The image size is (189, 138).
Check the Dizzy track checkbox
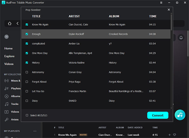pyautogui.click(x=27, y=101)
